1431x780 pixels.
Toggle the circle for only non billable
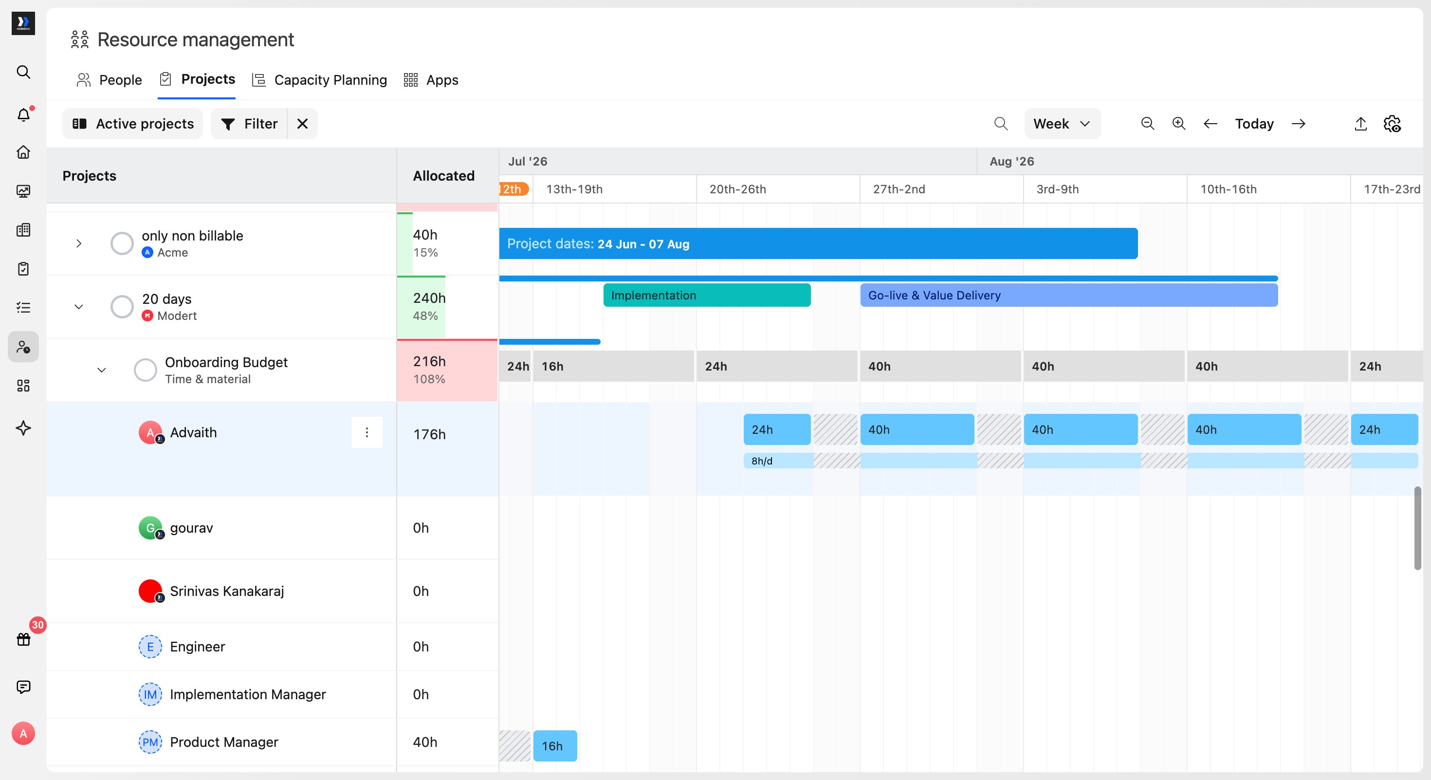click(122, 243)
